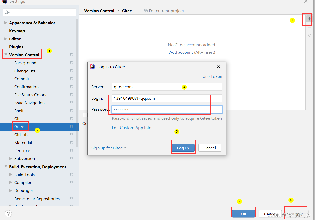
Task: Click the Login email field
Action: [167, 98]
